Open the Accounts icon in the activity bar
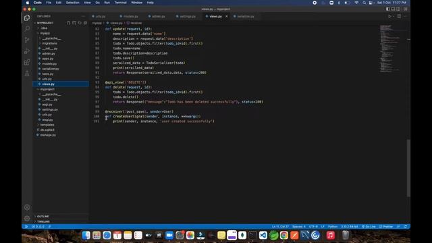The width and height of the screenshot is (432, 243). click(27, 207)
